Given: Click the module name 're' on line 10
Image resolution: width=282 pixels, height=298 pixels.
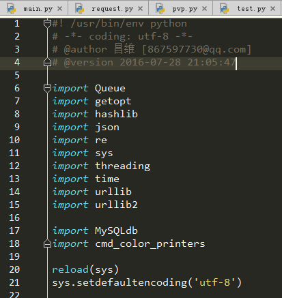Looking at the screenshot, I should pyautogui.click(x=101, y=140).
